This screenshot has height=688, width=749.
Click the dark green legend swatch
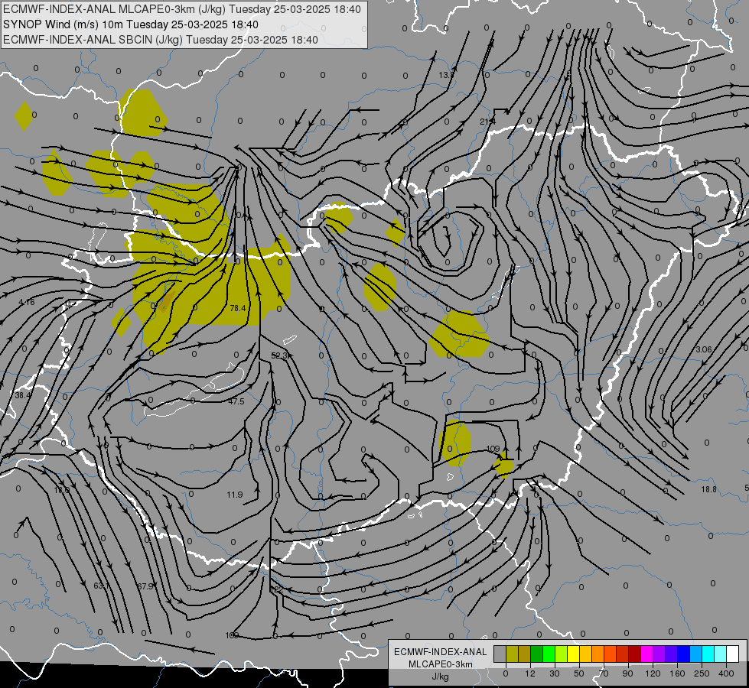[x=536, y=654]
